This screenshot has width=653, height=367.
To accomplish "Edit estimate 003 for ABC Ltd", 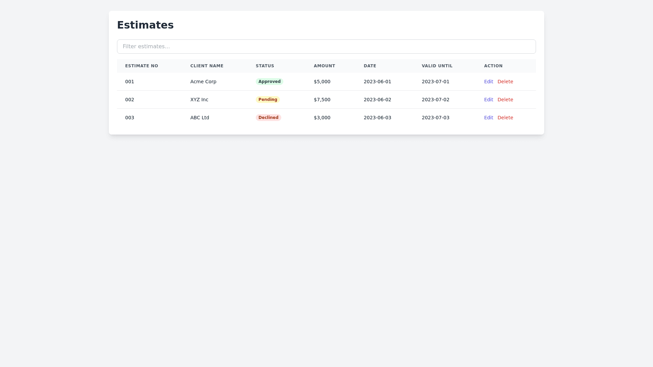I will 488,118.
